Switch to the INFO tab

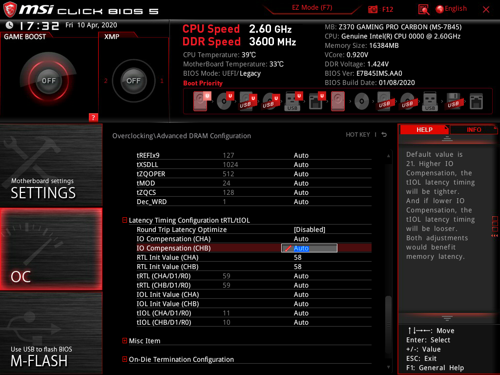[474, 130]
